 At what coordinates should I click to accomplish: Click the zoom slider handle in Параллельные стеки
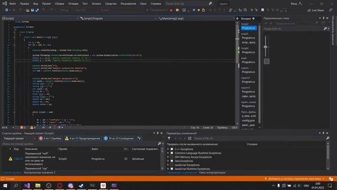[265, 47]
